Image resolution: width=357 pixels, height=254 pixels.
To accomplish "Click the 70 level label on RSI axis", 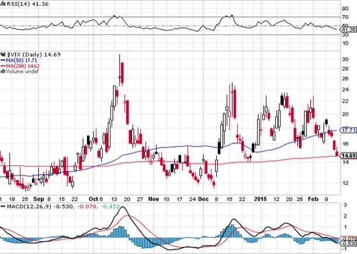I will (x=345, y=17).
